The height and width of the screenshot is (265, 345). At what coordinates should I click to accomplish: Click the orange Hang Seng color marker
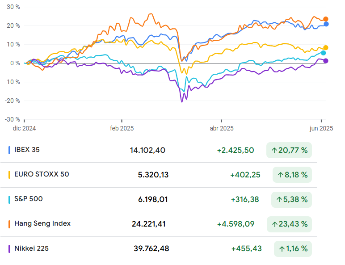[9, 223]
